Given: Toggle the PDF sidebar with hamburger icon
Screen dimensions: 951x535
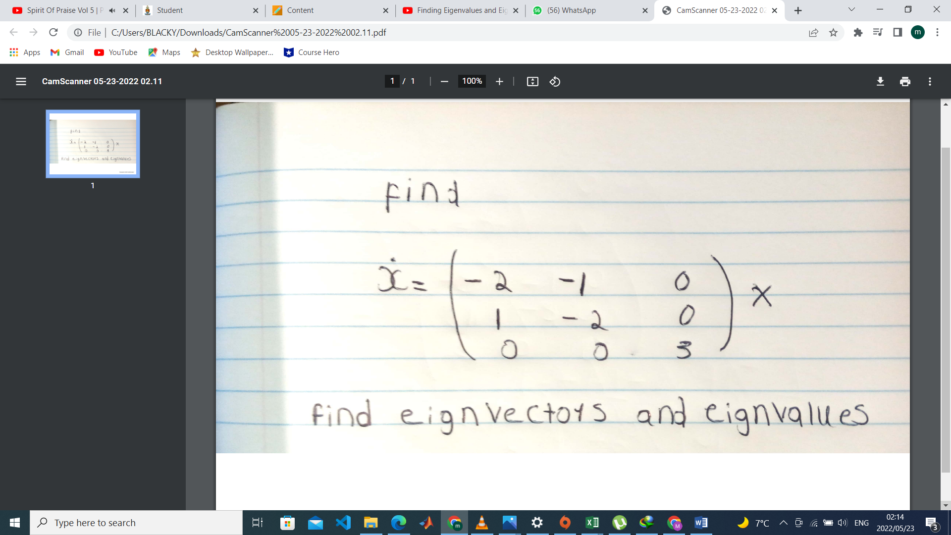Looking at the screenshot, I should 21,81.
